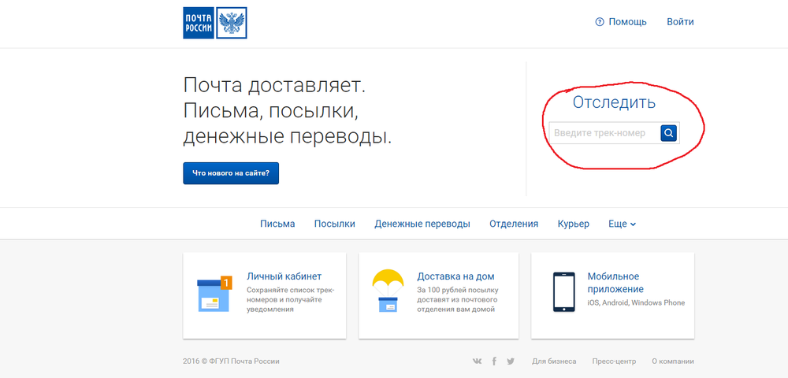The height and width of the screenshot is (378, 788).
Task: Open the Посылки menu item
Action: [x=335, y=224]
